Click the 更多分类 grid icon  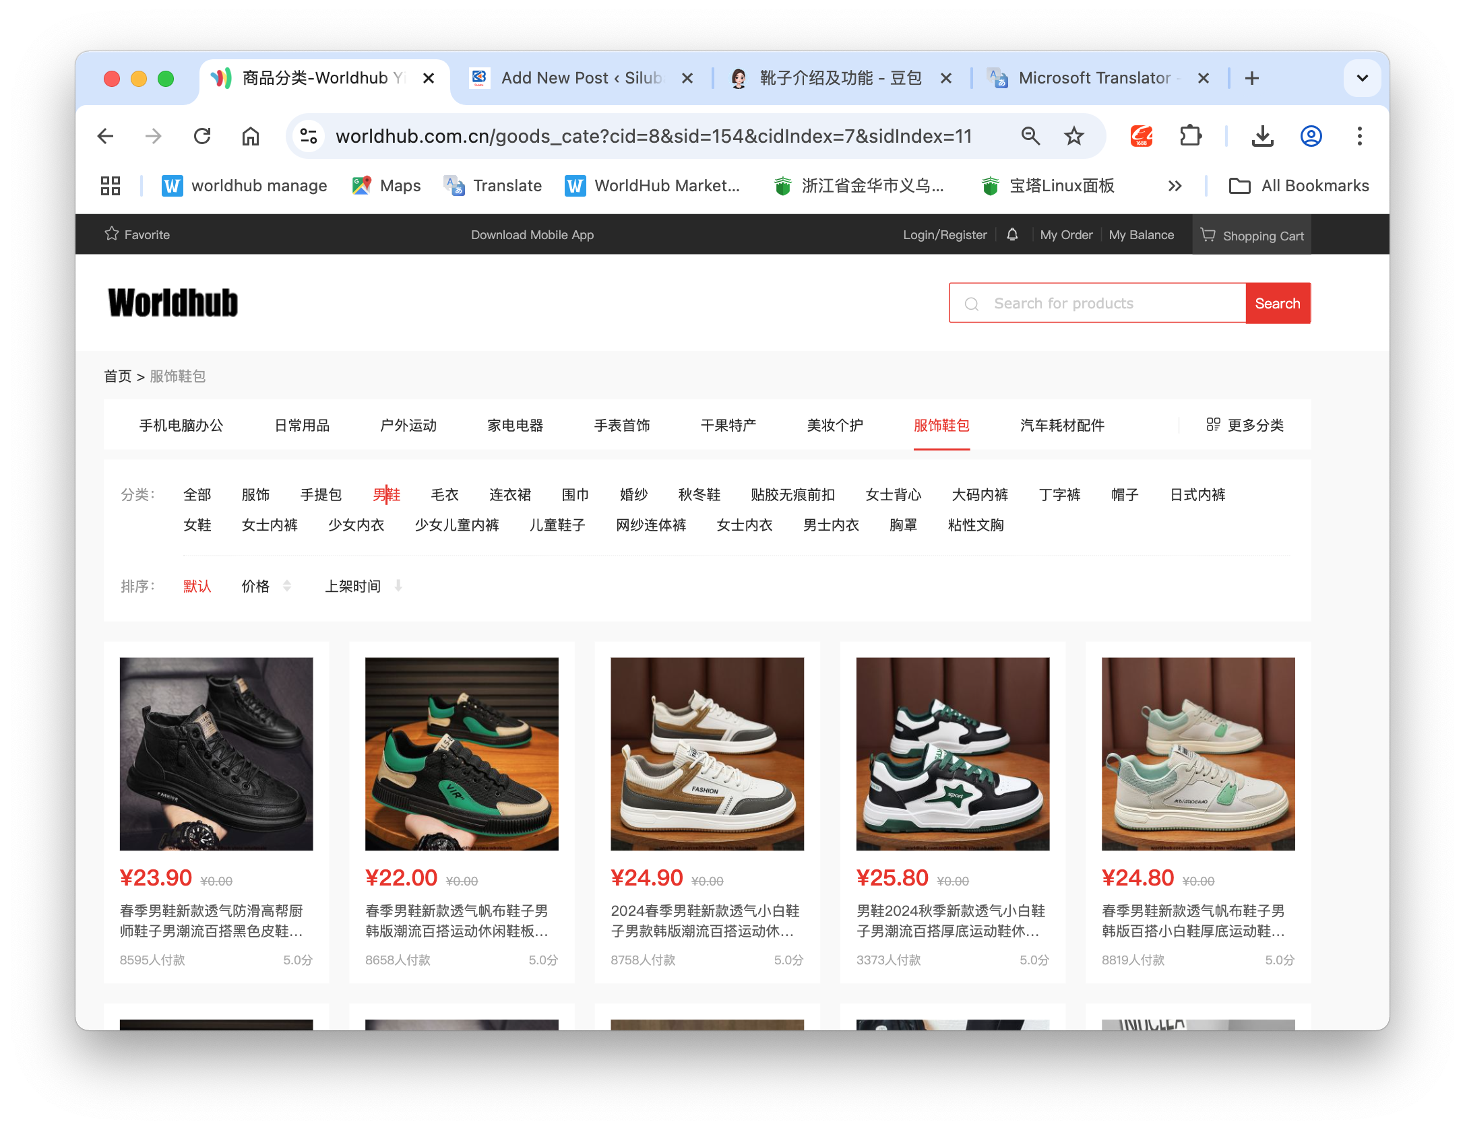tap(1214, 425)
